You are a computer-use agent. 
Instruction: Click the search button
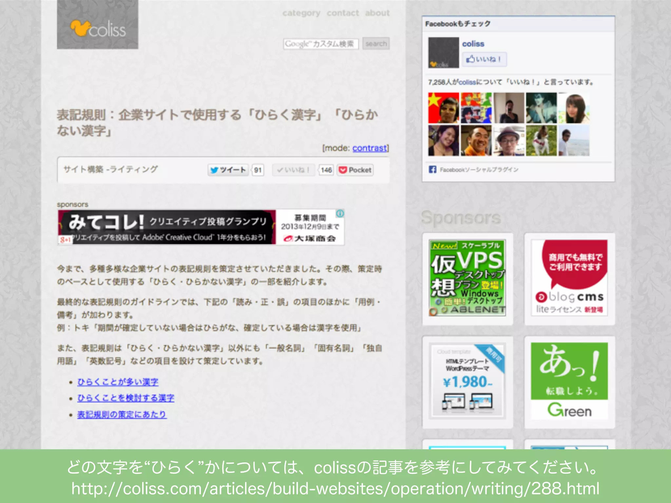tap(376, 44)
